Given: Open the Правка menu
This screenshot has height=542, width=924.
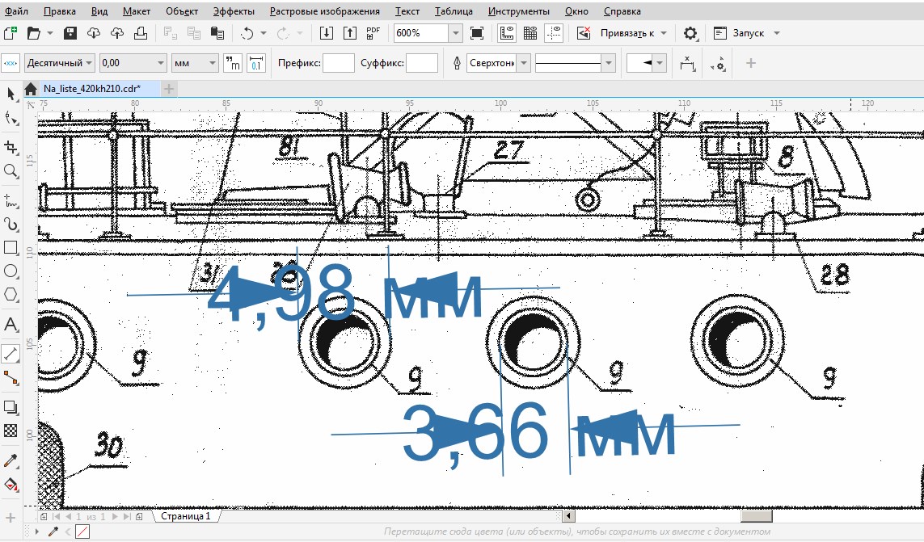Looking at the screenshot, I should (60, 11).
